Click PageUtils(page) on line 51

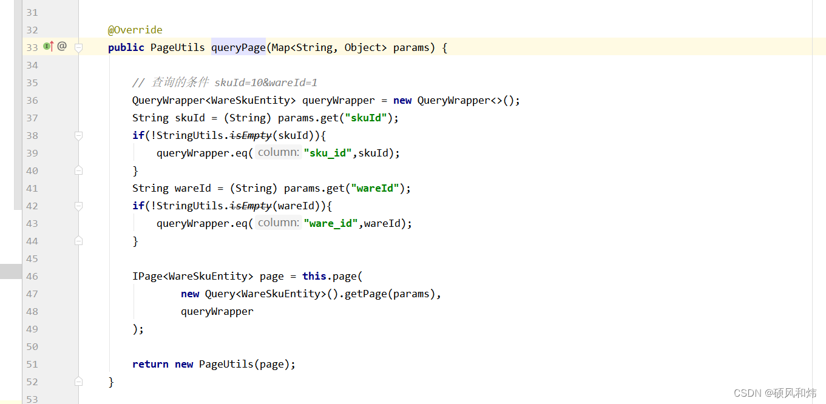click(x=244, y=364)
